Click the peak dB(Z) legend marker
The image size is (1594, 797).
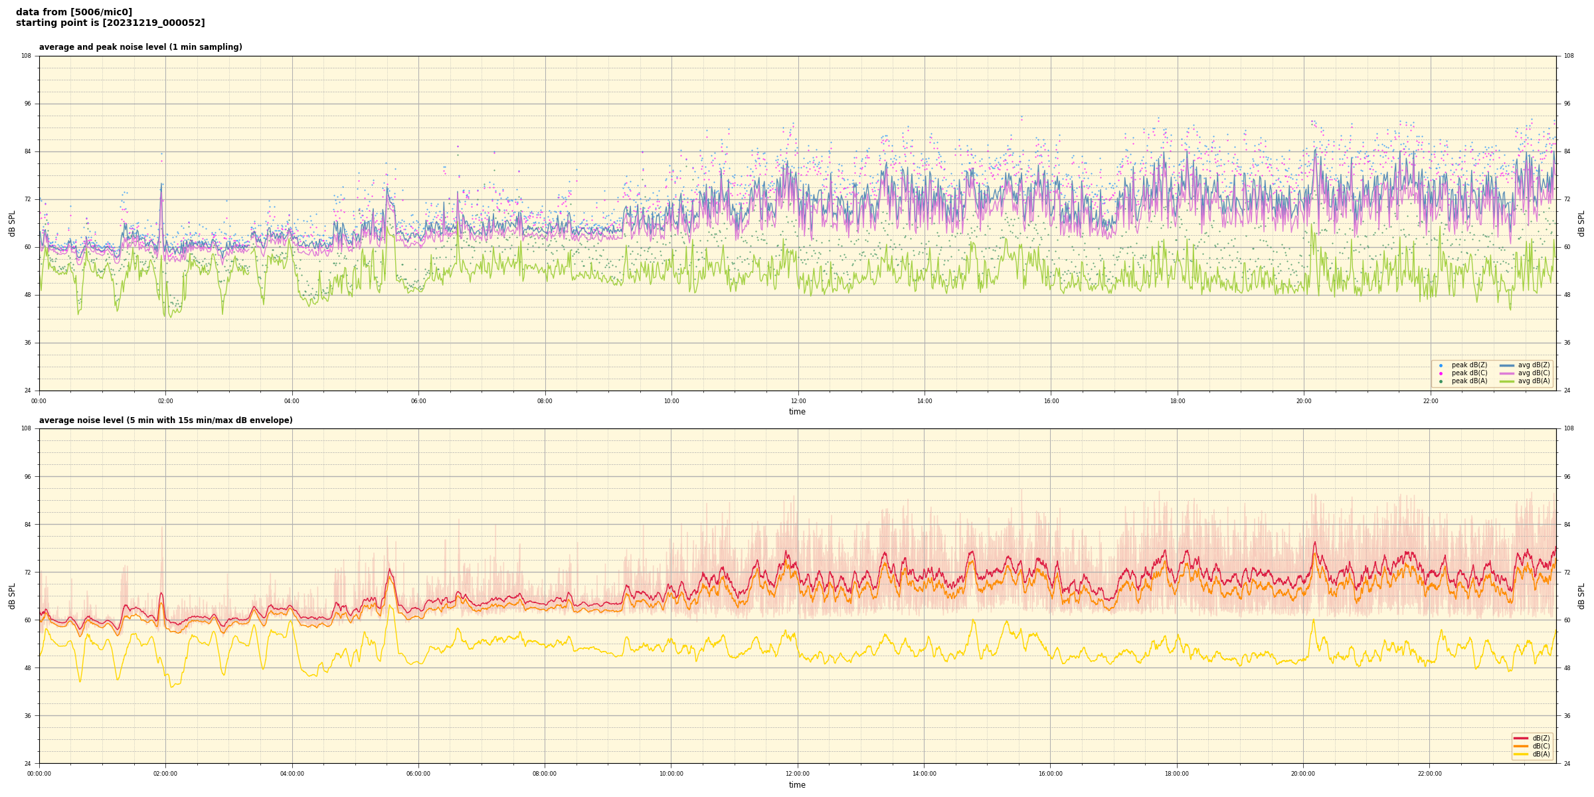pyautogui.click(x=1441, y=365)
